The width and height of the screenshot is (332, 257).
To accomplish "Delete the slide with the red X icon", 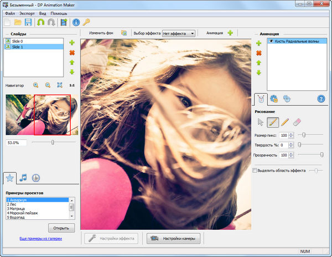I will tap(72, 53).
